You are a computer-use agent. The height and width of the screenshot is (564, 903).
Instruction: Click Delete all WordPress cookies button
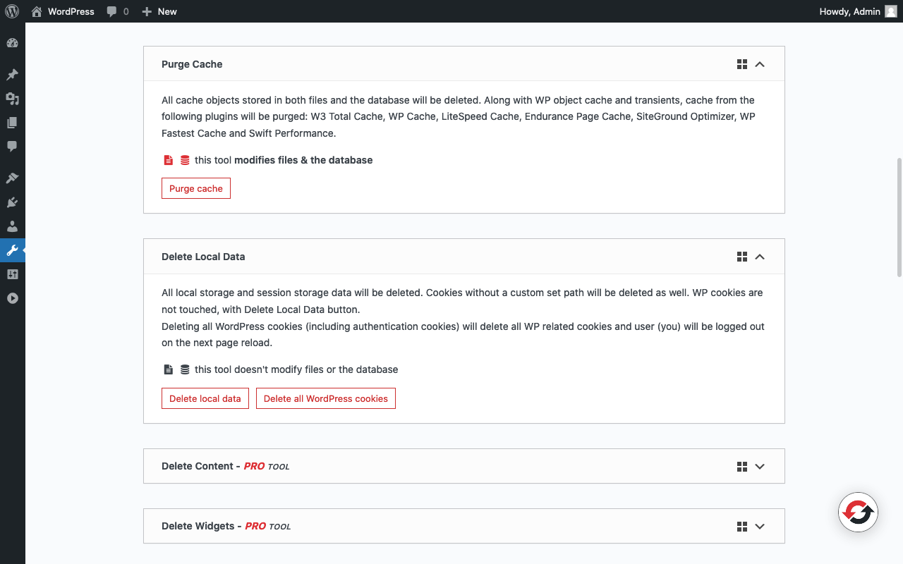pos(326,398)
